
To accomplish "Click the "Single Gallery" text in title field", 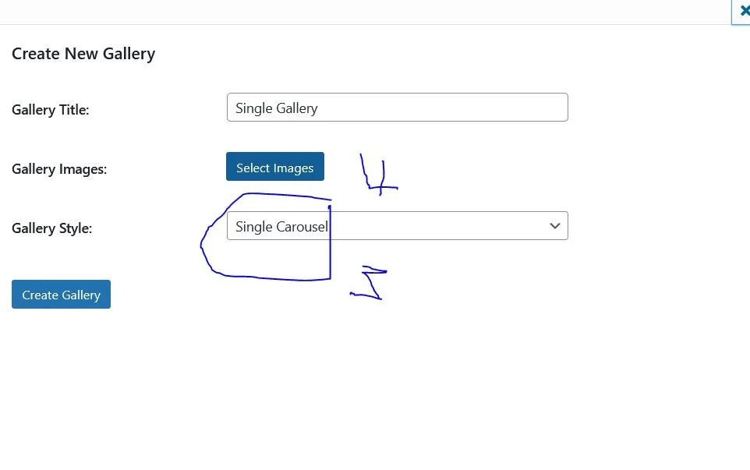I will pos(277,108).
